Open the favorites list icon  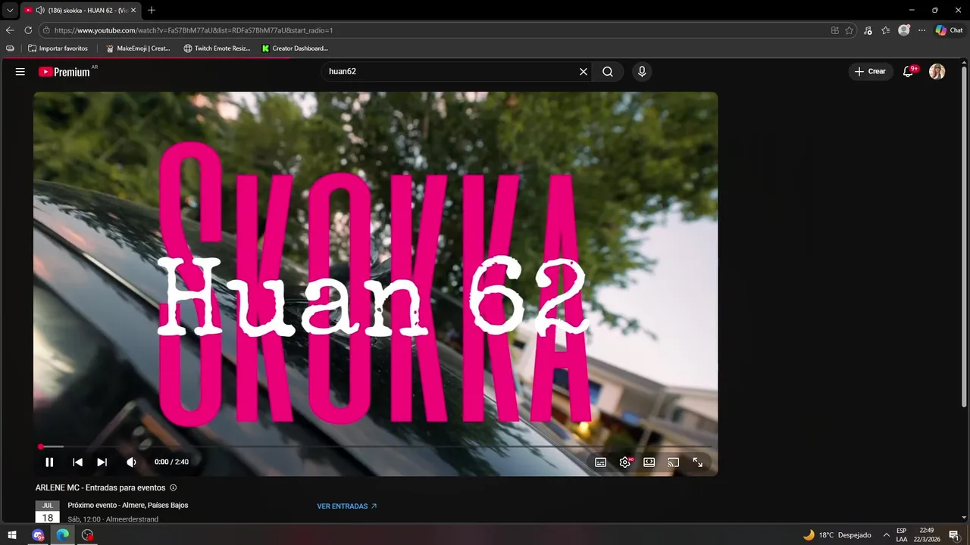pos(886,30)
